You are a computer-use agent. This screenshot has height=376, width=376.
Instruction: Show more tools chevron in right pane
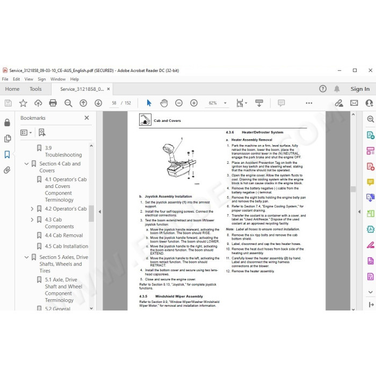tap(371, 292)
